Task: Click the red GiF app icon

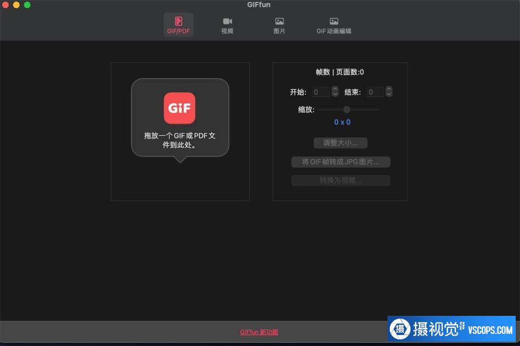Action: pos(180,108)
